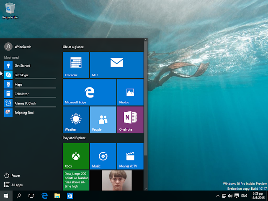Click the ENG input language indicator
268x201 pixels.
(x=244, y=196)
